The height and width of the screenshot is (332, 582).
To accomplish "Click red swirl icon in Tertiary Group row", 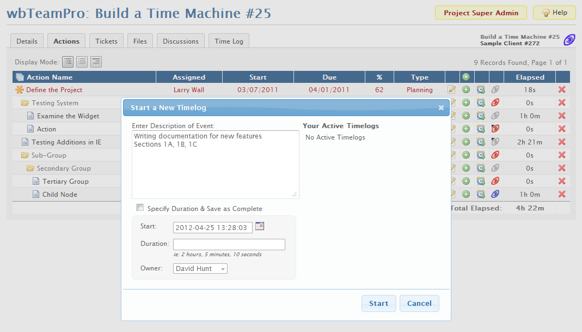I will [x=495, y=182].
